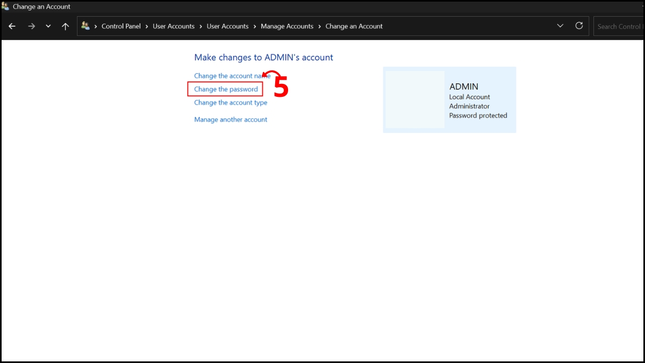The image size is (645, 363).
Task: Open the Manage Accounts breadcrumb
Action: 287,26
